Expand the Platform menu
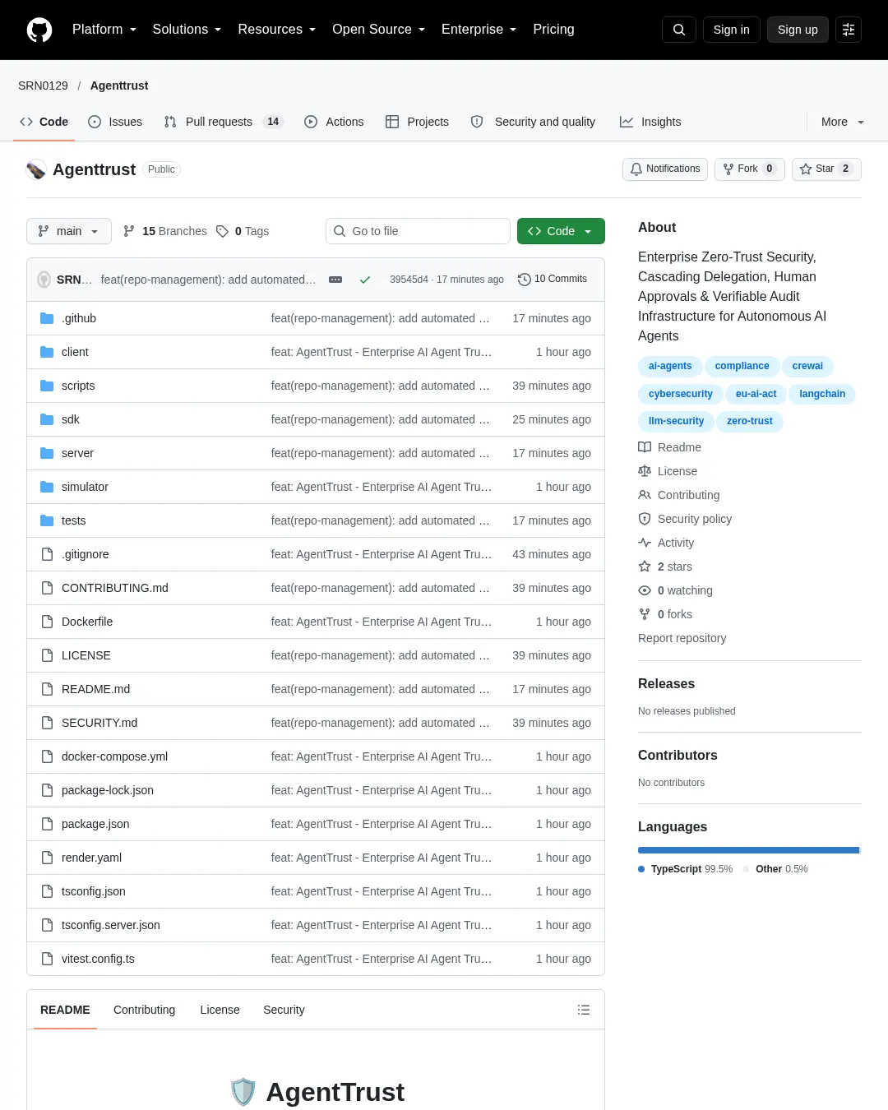 pyautogui.click(x=104, y=30)
